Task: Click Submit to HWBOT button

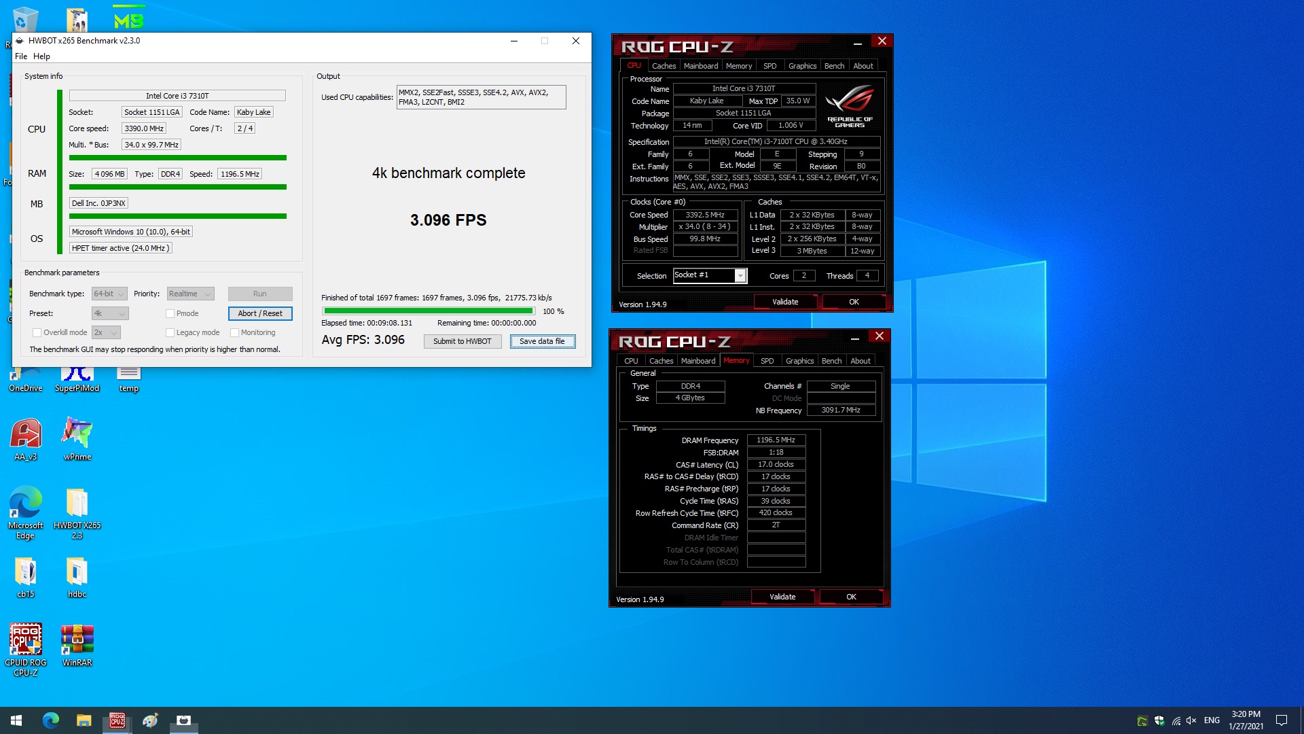Action: point(463,342)
